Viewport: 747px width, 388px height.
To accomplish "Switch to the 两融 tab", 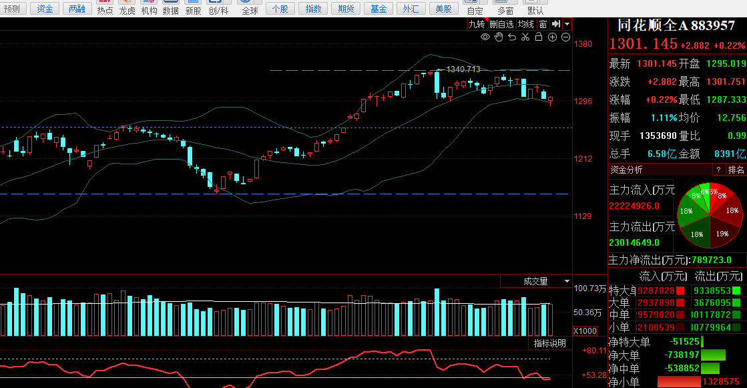I will pyautogui.click(x=77, y=9).
